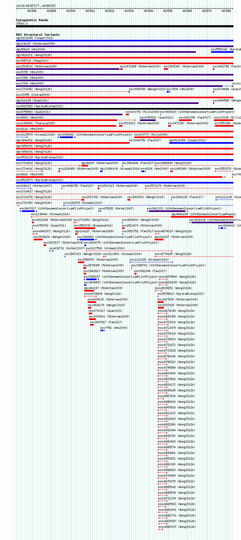Open esv3404193 1000GenomesConsortiumPilotProject variant
Screen dimensions: 241x540
coord(197,112)
